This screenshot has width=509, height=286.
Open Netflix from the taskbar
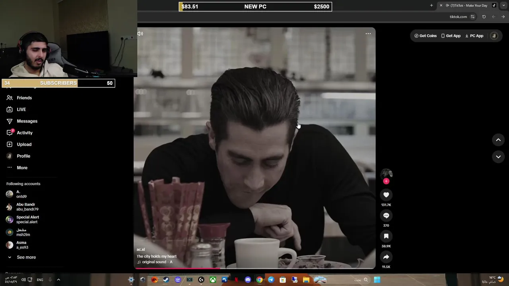(x=236, y=280)
